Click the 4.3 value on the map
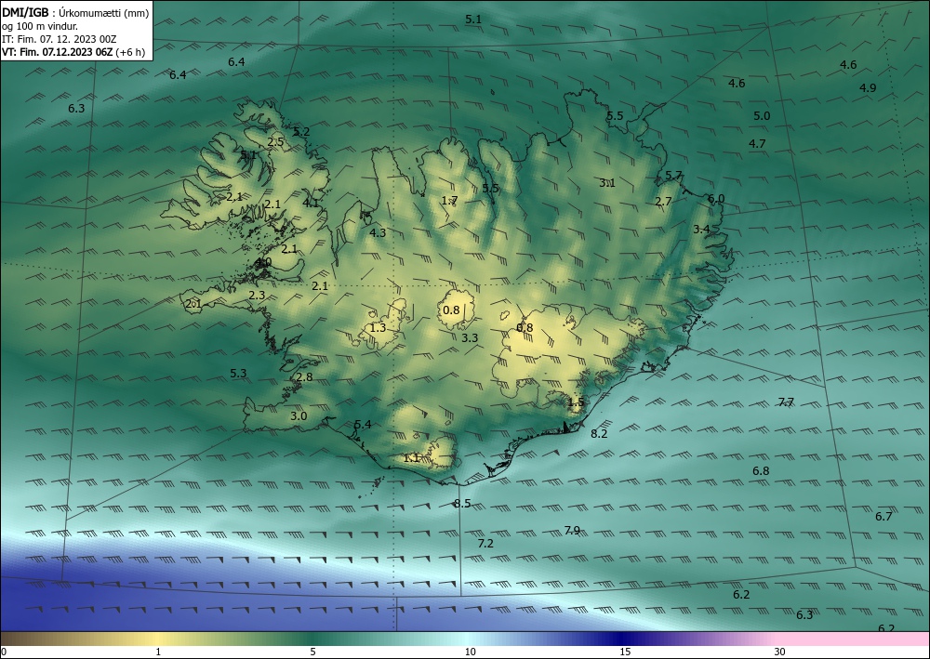The image size is (930, 659). 378,232
